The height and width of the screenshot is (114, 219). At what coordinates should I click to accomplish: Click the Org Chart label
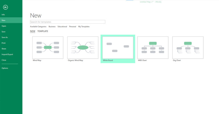(177, 60)
